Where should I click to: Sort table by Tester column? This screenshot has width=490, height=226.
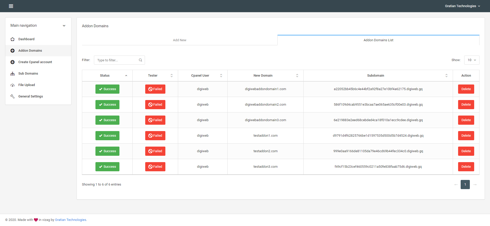[155, 76]
